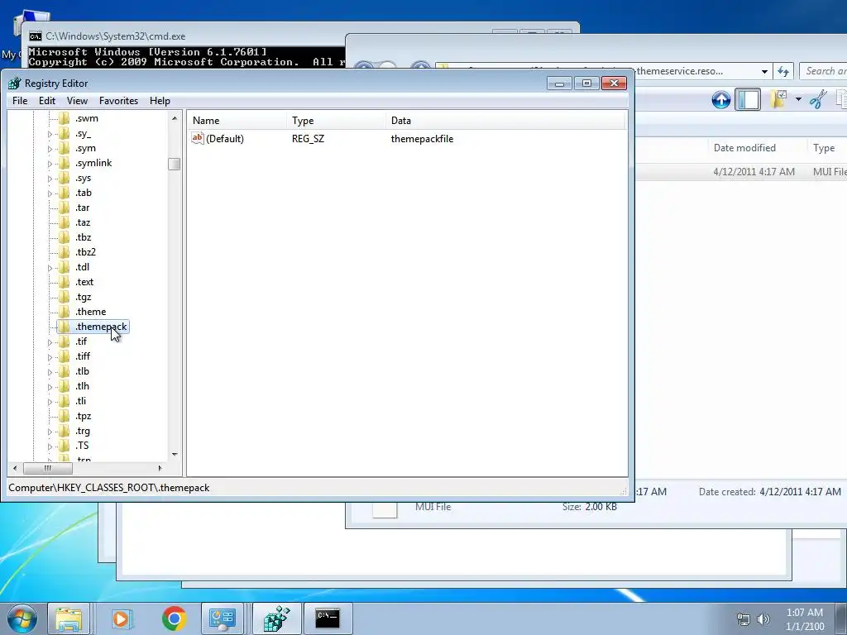The width and height of the screenshot is (847, 635).
Task: Click the Search box in the Explorer window
Action: click(823, 71)
